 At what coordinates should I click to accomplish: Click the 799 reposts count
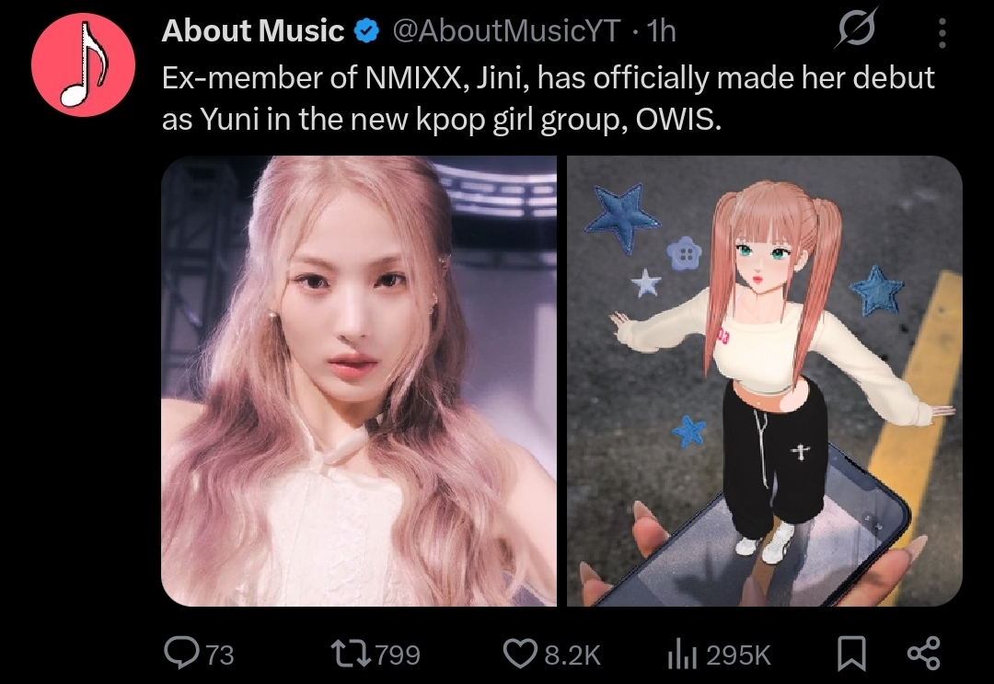[x=397, y=655]
